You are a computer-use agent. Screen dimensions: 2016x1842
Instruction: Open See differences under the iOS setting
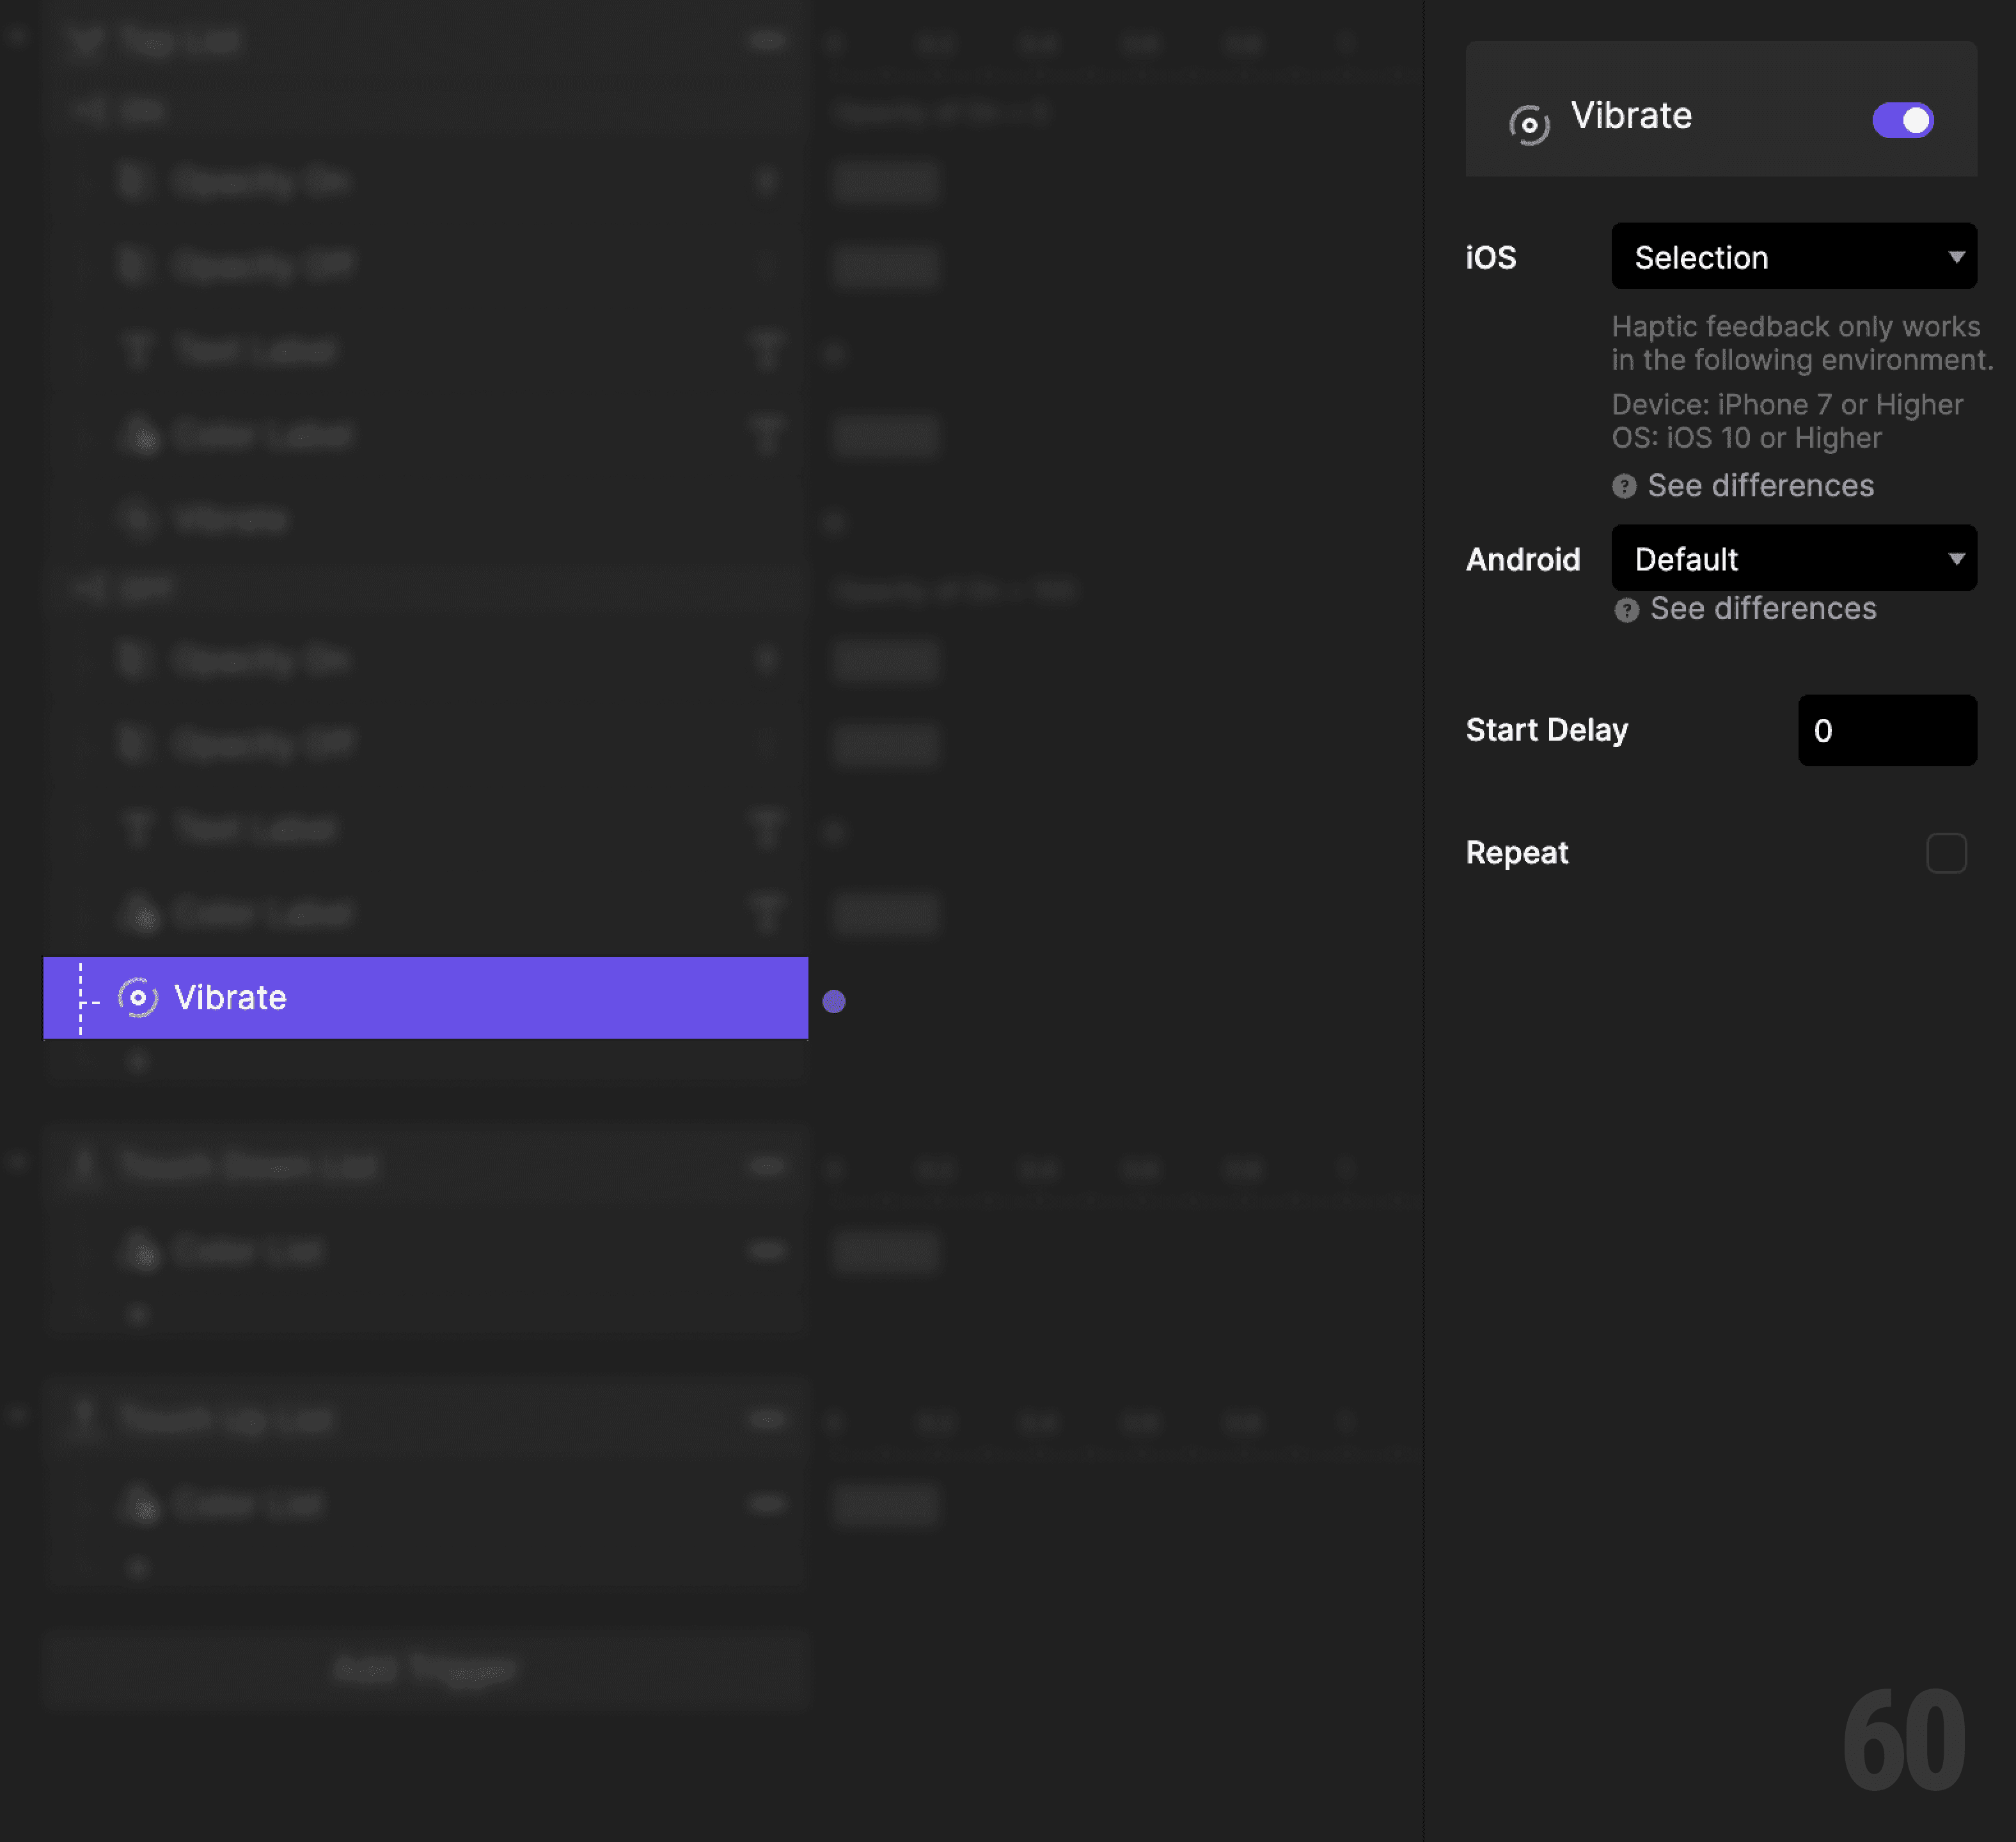1763,487
